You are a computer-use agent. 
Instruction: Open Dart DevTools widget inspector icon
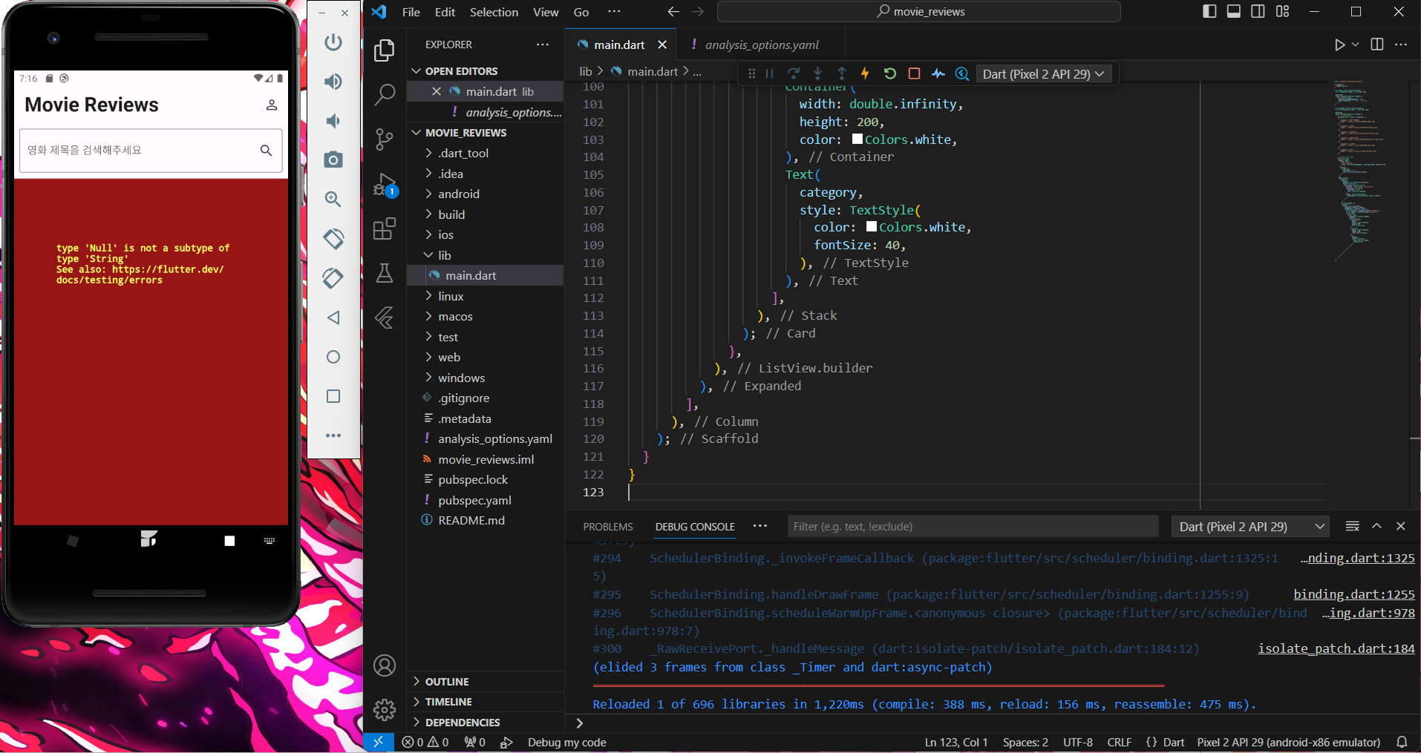(x=962, y=73)
